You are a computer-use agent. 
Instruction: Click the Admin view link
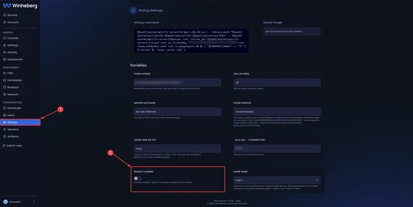[14, 146]
